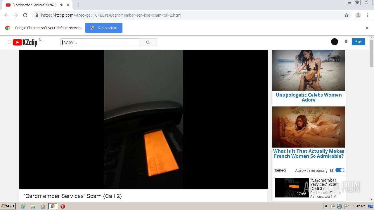Launch Internet Explorer from taskbar
This screenshot has width=374, height=210.
(23, 206)
